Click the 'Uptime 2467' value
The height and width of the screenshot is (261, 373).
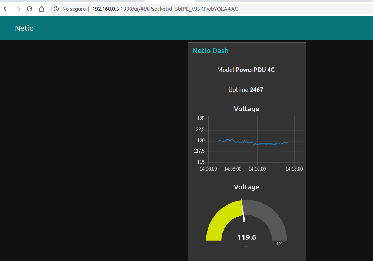(246, 90)
